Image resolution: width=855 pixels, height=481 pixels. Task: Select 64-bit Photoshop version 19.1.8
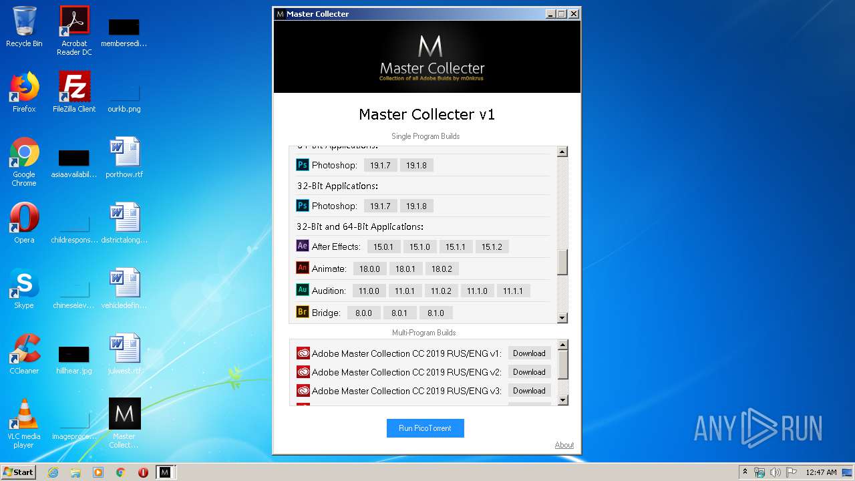[x=417, y=165]
